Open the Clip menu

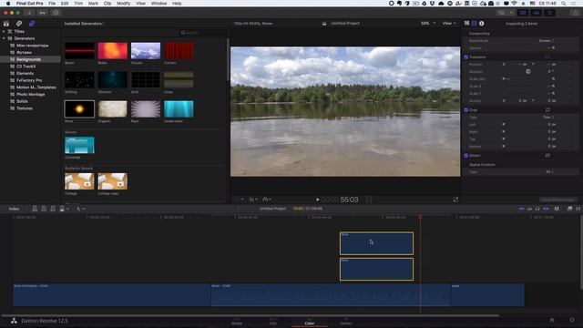point(107,4)
